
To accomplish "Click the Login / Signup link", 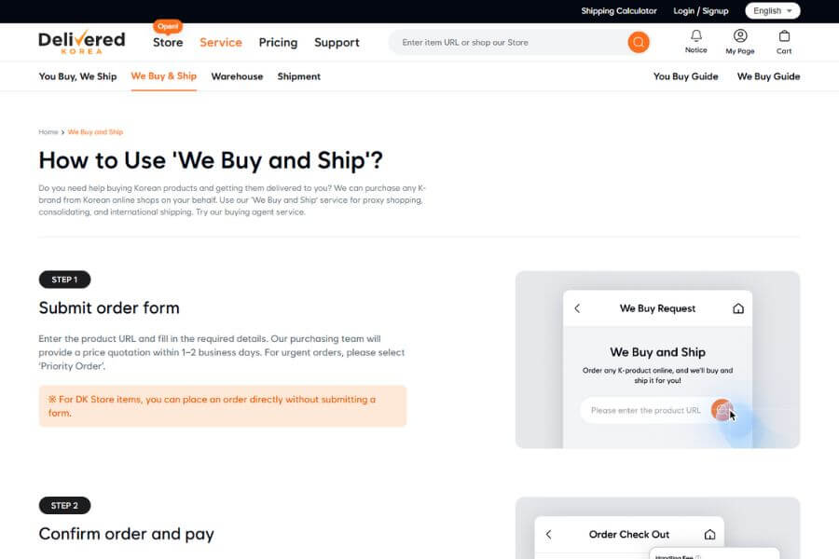I will pyautogui.click(x=701, y=11).
